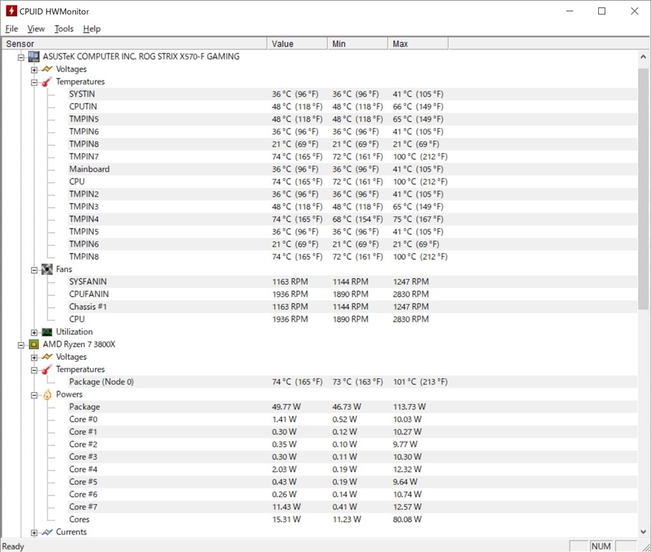The width and height of the screenshot is (651, 552).
Task: Expand the Currents node
Action: [34, 532]
